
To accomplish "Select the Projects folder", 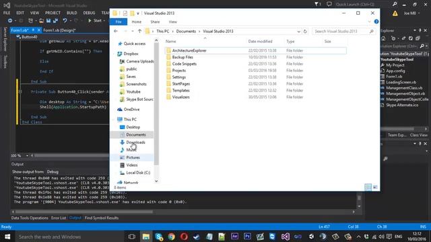I will point(179,71).
